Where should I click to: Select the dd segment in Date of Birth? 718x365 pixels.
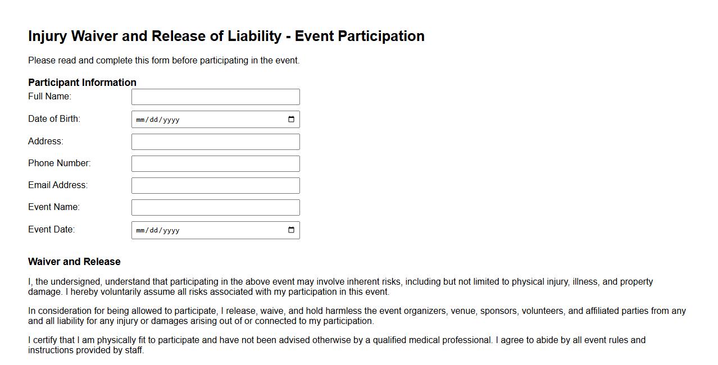pos(153,119)
